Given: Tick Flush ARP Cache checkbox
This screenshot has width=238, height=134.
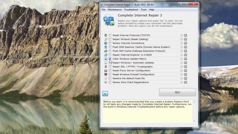Looking at the screenshot, I should (110, 51).
